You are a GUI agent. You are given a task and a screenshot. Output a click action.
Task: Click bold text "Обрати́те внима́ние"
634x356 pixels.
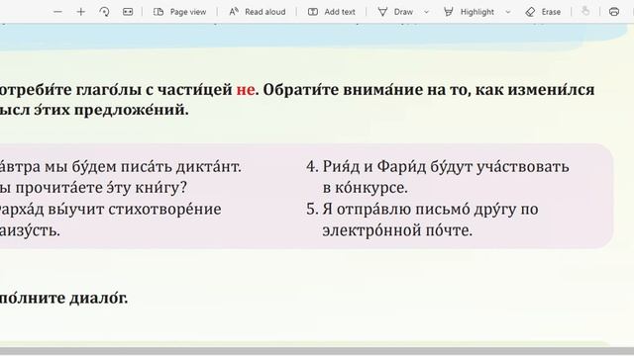343,90
